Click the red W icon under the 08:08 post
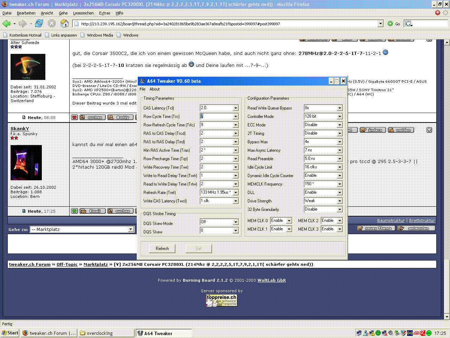The image size is (450, 338). coord(75,117)
